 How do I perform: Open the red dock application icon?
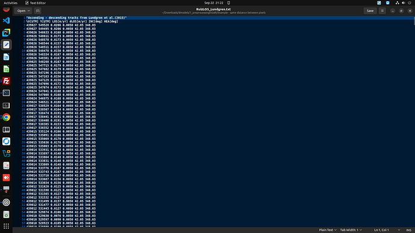pyautogui.click(x=6, y=178)
